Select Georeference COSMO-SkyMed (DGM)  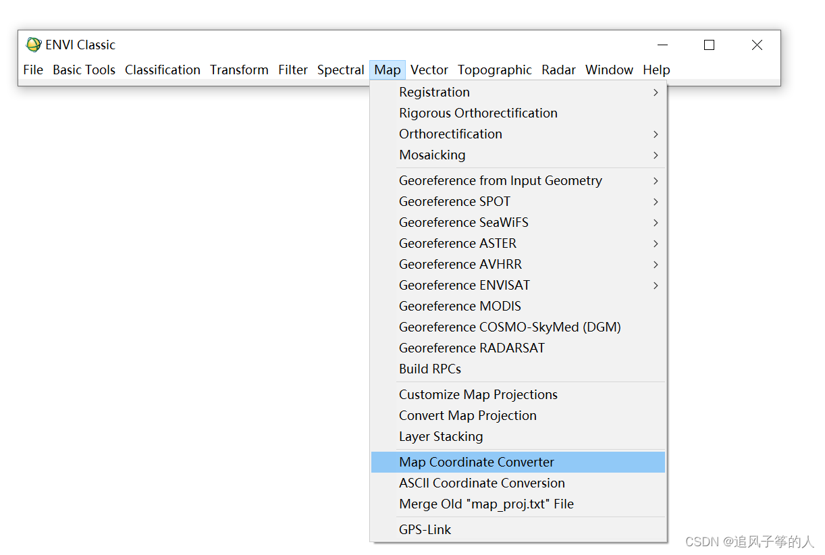coord(518,327)
